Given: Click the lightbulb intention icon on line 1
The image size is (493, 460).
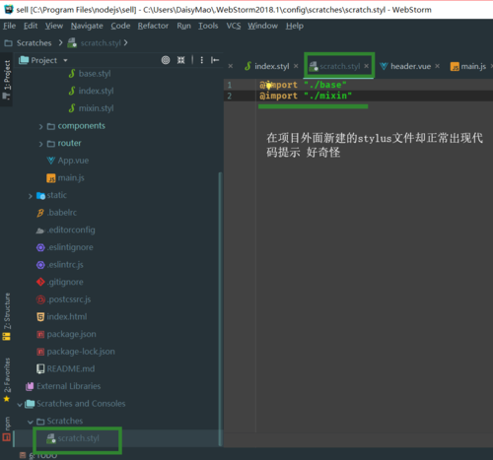Looking at the screenshot, I should [x=268, y=85].
